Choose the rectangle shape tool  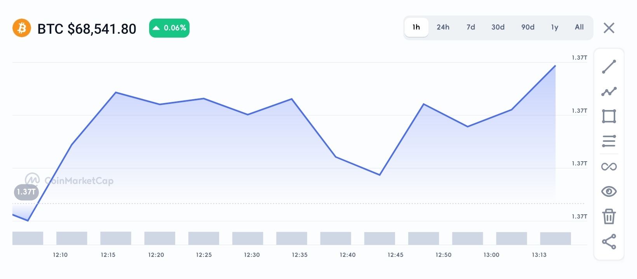609,116
